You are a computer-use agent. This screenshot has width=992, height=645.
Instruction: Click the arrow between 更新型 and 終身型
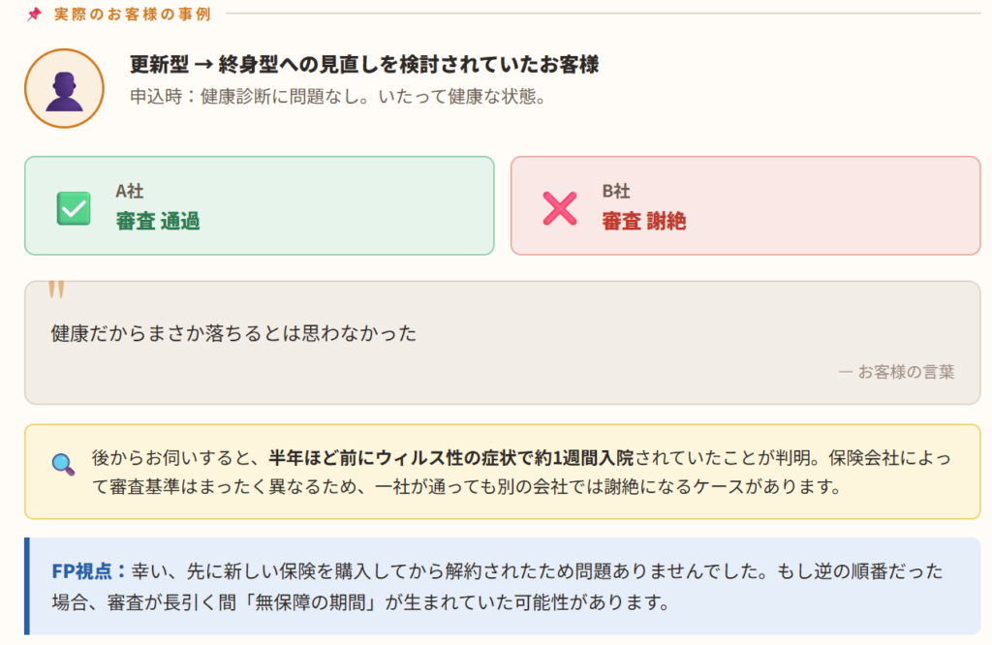coord(203,65)
